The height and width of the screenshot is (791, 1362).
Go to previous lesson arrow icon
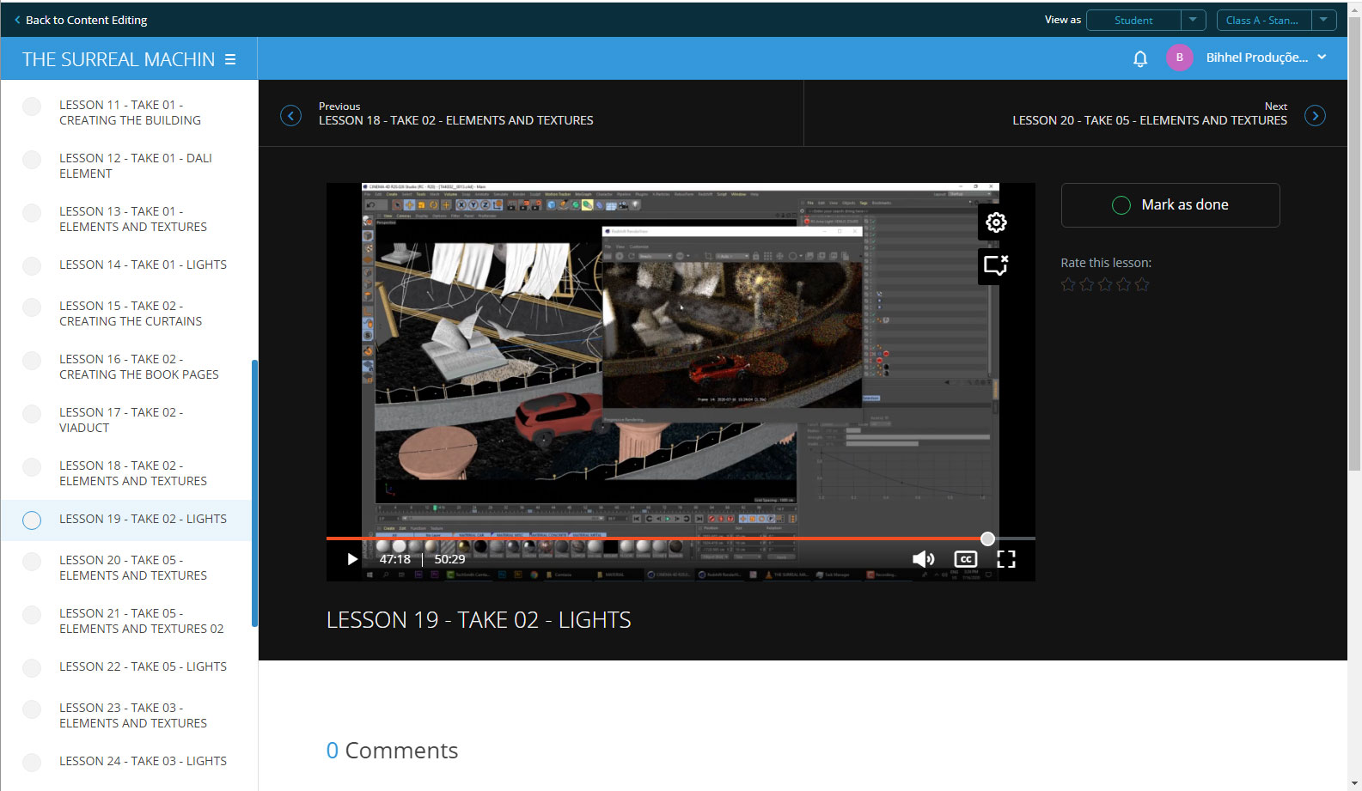tap(291, 115)
